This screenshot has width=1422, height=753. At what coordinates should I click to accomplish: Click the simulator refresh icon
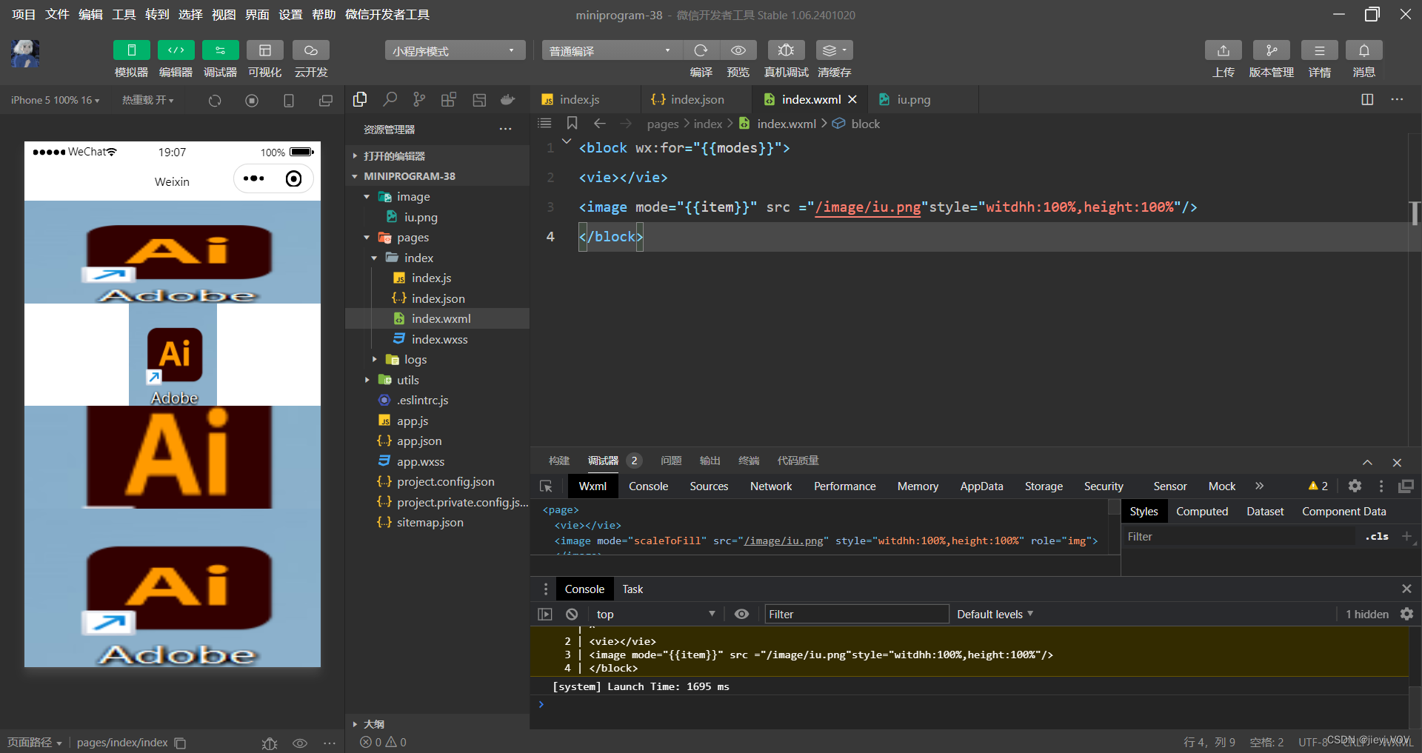[215, 101]
